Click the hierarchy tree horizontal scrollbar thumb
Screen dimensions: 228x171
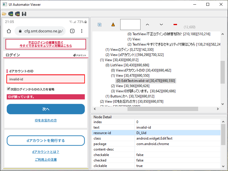click(x=163, y=109)
